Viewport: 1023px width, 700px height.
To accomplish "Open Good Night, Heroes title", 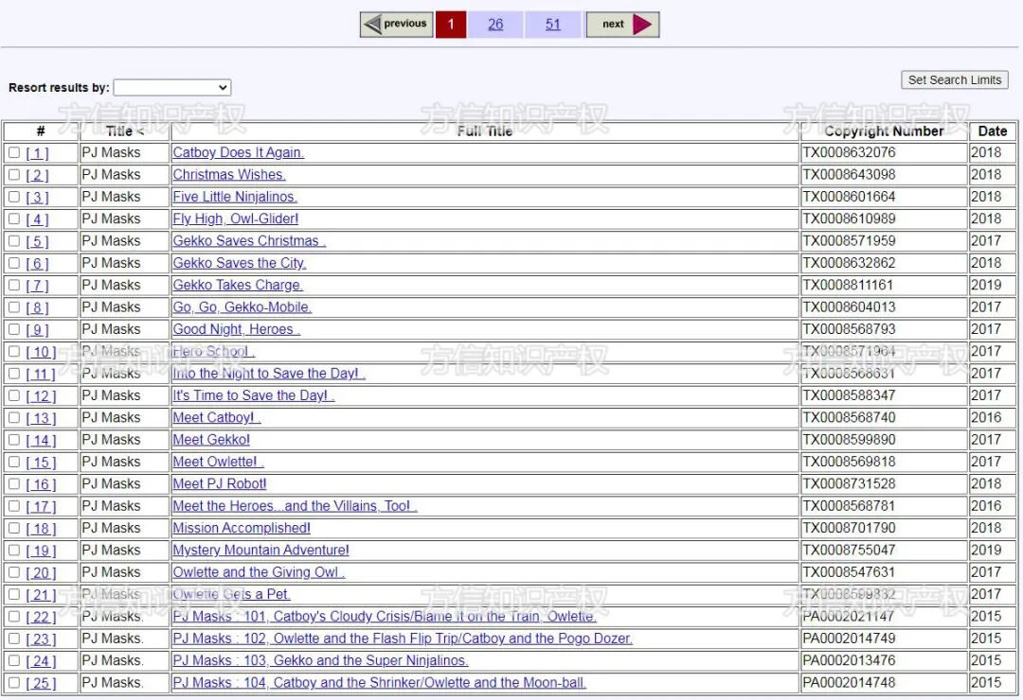I will pos(236,329).
